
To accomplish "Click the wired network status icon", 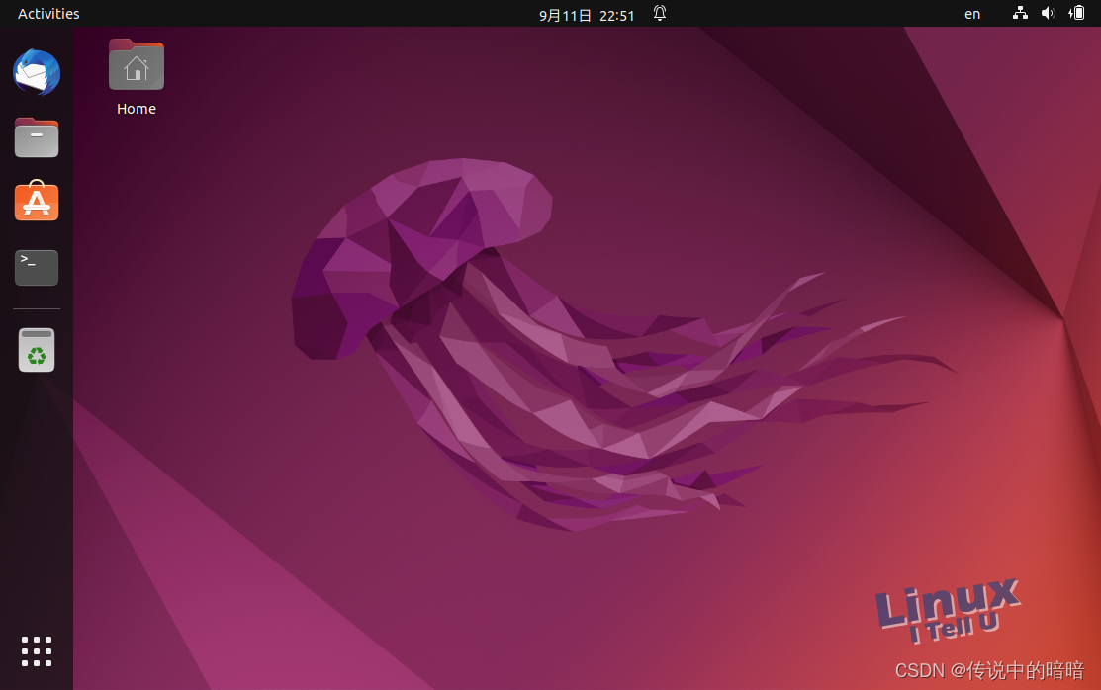I will pos(1020,14).
